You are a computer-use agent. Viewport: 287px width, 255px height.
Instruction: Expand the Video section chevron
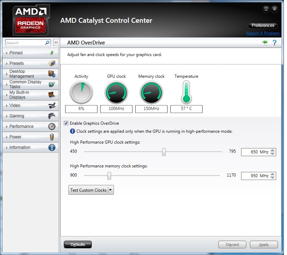[x=7, y=105]
